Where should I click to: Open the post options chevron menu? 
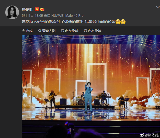[x=158, y=7]
